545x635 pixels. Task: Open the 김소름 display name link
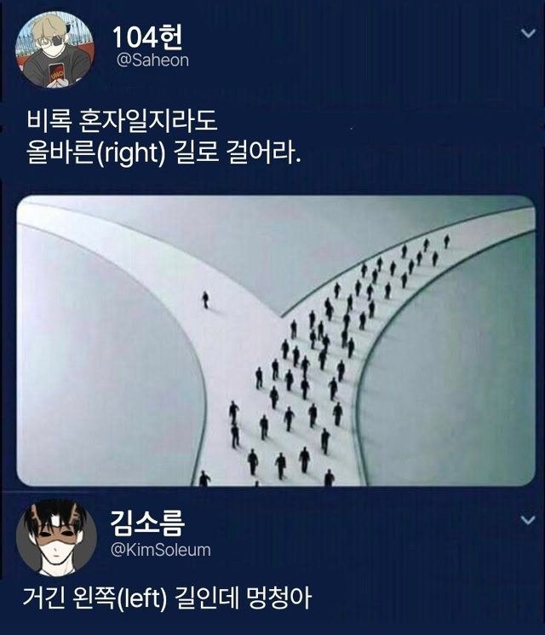click(x=147, y=522)
